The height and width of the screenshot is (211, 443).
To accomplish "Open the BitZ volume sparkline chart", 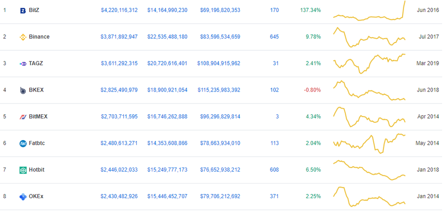I will coord(370,11).
